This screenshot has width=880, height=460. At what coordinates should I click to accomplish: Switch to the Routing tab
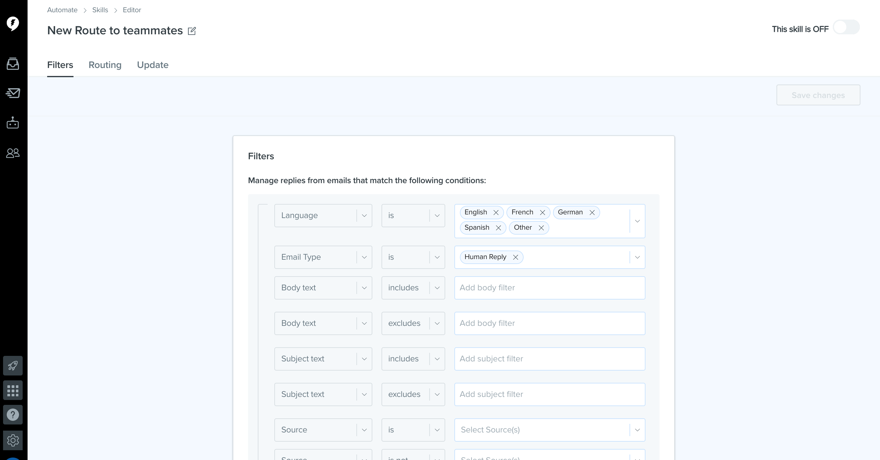pos(105,65)
